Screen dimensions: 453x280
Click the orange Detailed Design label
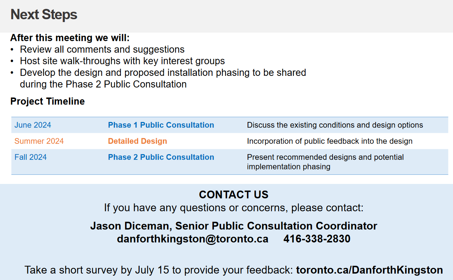[137, 141]
